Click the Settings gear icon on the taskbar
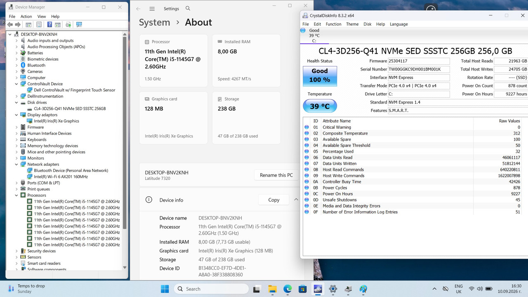This screenshot has width=528, height=297. (x=333, y=289)
